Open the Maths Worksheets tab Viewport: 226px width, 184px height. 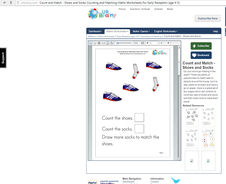tap(117, 31)
